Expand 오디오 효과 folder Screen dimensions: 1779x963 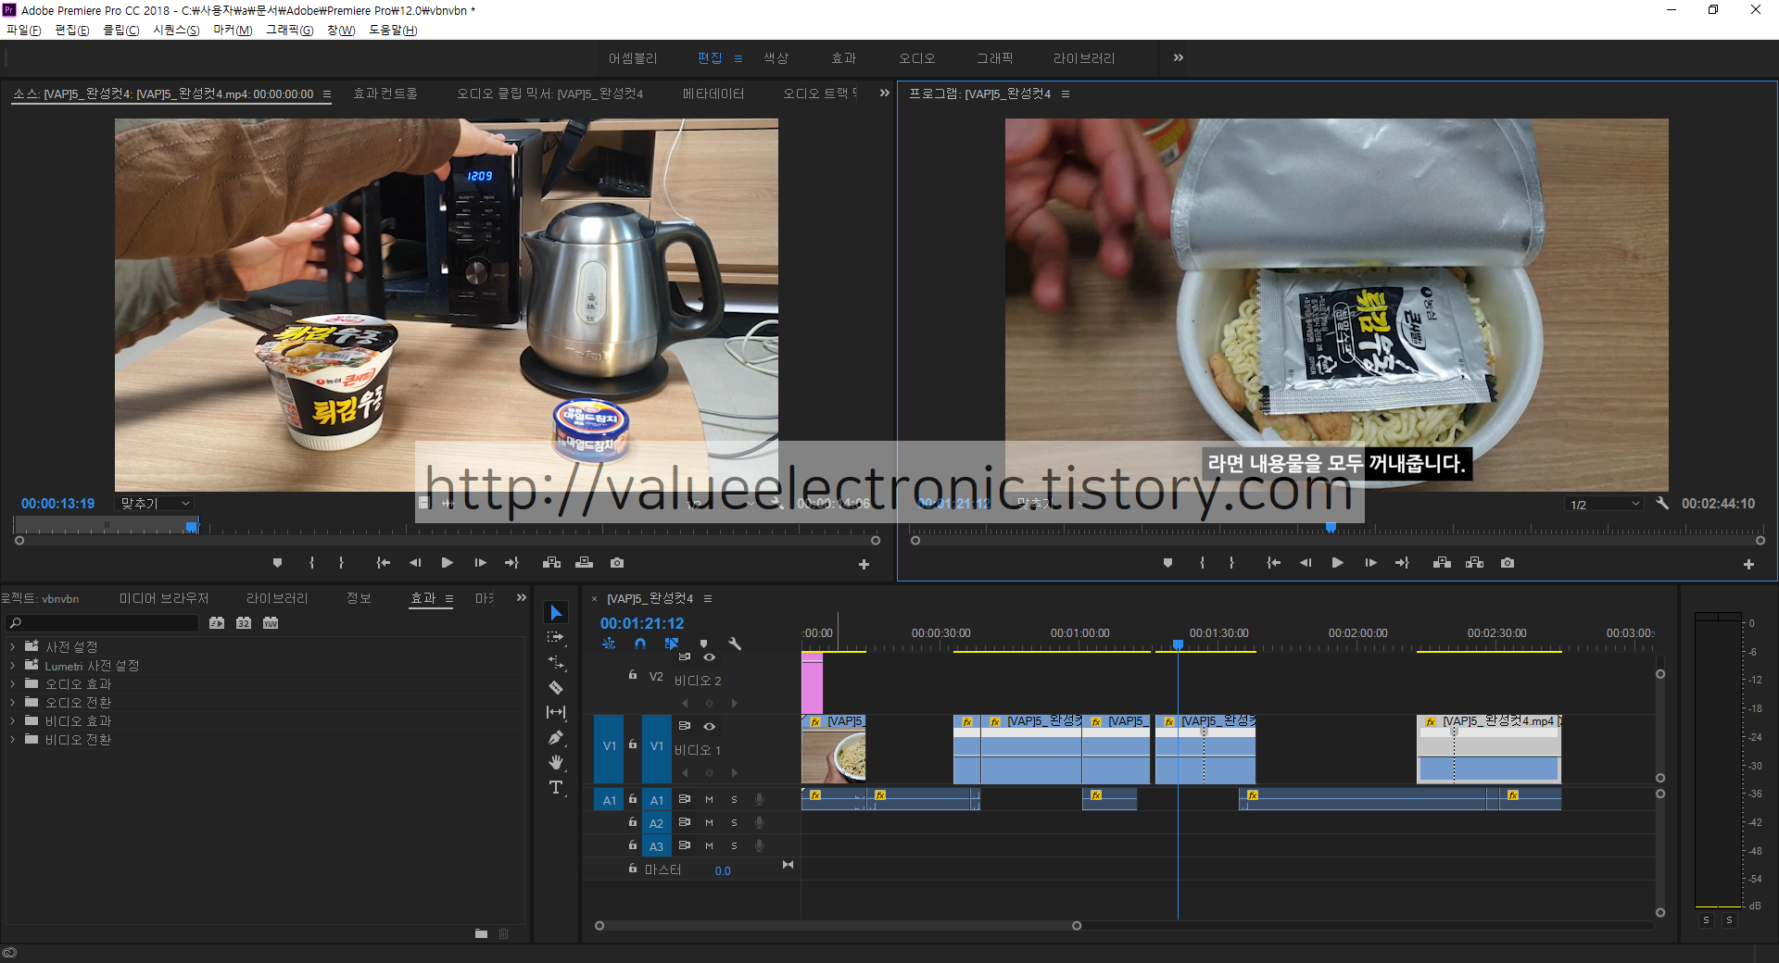[x=12, y=683]
